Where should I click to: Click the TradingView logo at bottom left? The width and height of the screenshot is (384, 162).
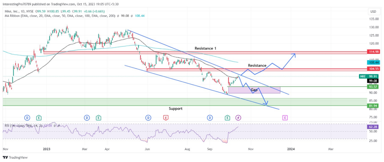click(15, 158)
